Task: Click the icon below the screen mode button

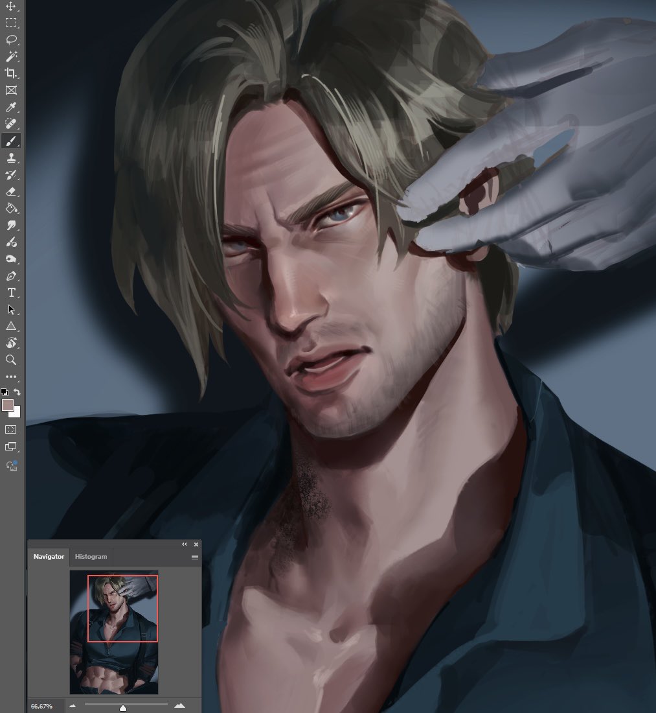Action: tap(11, 466)
